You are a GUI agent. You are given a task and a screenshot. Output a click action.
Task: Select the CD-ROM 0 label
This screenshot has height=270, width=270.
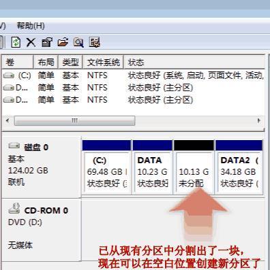[x=46, y=211]
